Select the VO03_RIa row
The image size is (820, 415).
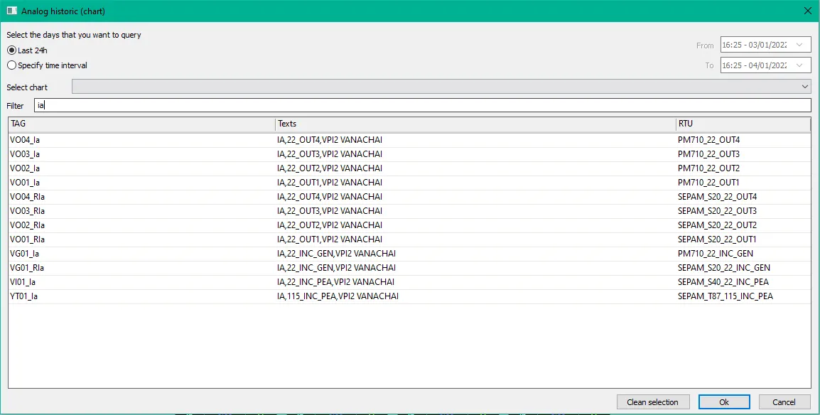[x=409, y=210]
